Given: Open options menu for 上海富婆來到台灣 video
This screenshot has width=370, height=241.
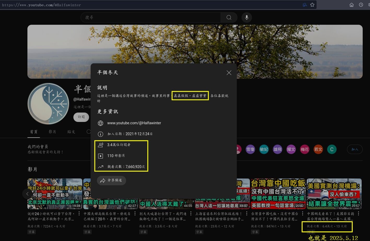Looking at the screenshot, I should coord(247,214).
